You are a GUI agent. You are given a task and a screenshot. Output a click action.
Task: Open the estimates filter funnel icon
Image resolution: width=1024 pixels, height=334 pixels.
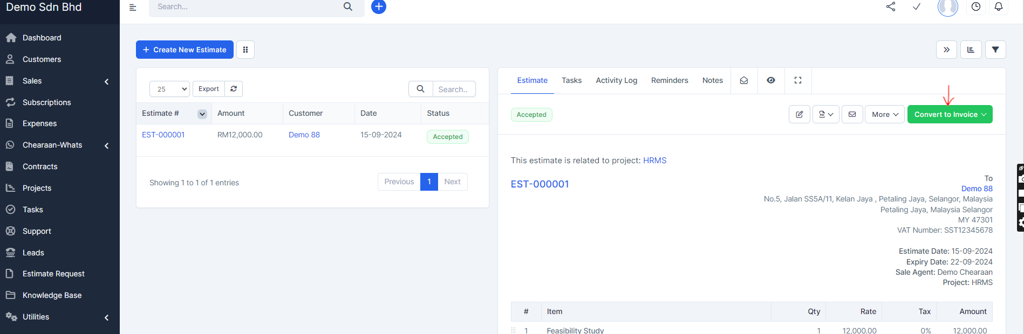tap(995, 50)
